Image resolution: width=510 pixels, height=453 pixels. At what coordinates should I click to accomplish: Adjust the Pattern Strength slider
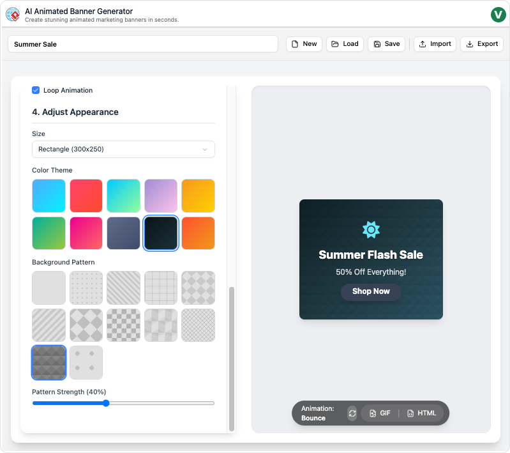(x=106, y=403)
